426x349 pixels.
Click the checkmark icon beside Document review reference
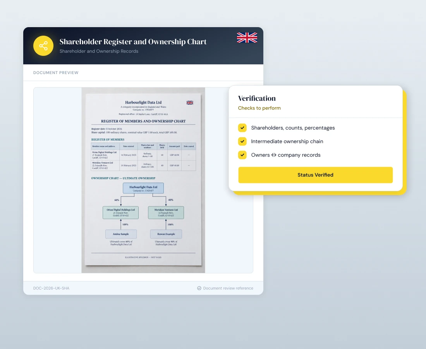coord(199,288)
